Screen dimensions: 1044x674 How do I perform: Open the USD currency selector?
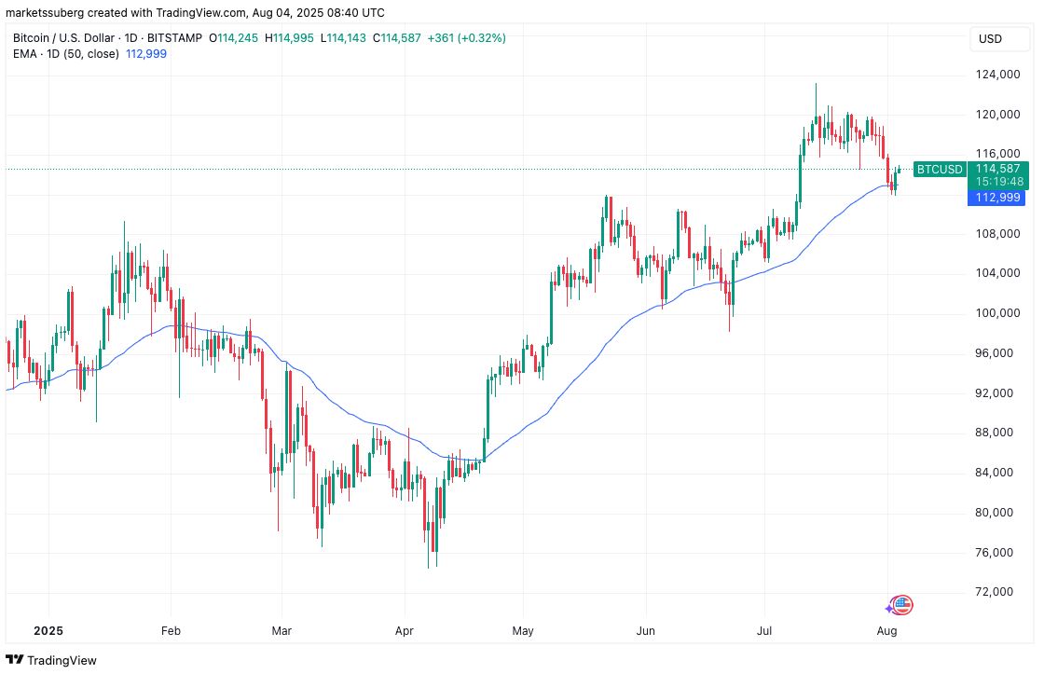[x=990, y=39]
